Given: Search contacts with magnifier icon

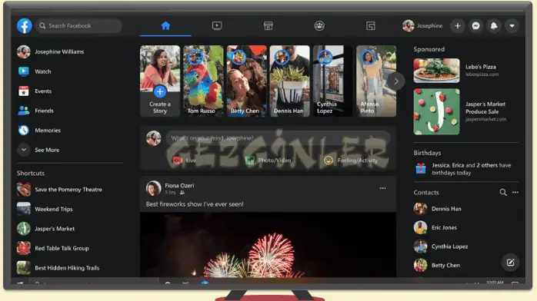Looking at the screenshot, I should pos(502,193).
